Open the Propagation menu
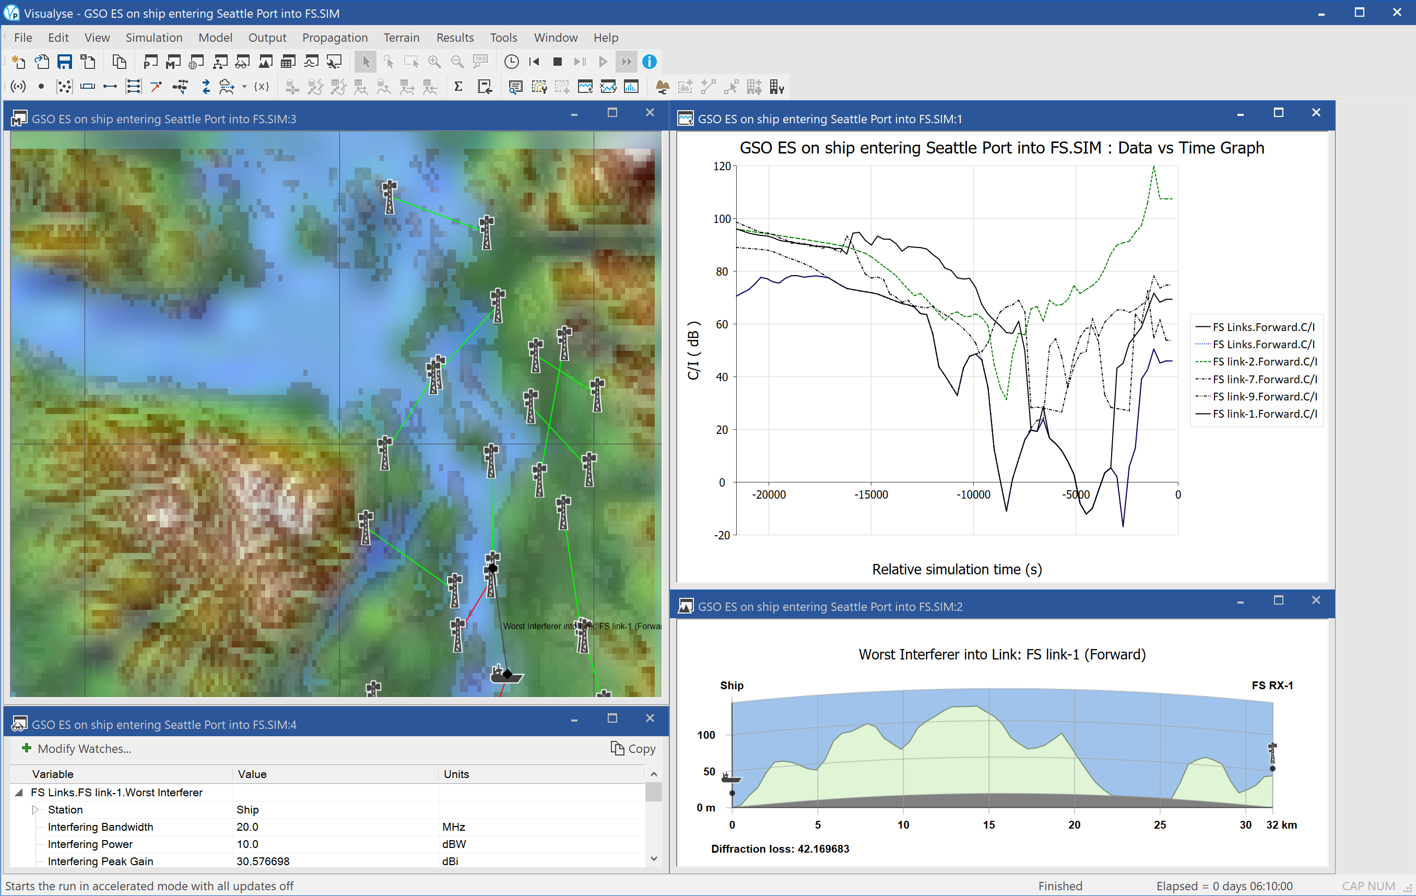Image resolution: width=1416 pixels, height=896 pixels. [x=335, y=38]
